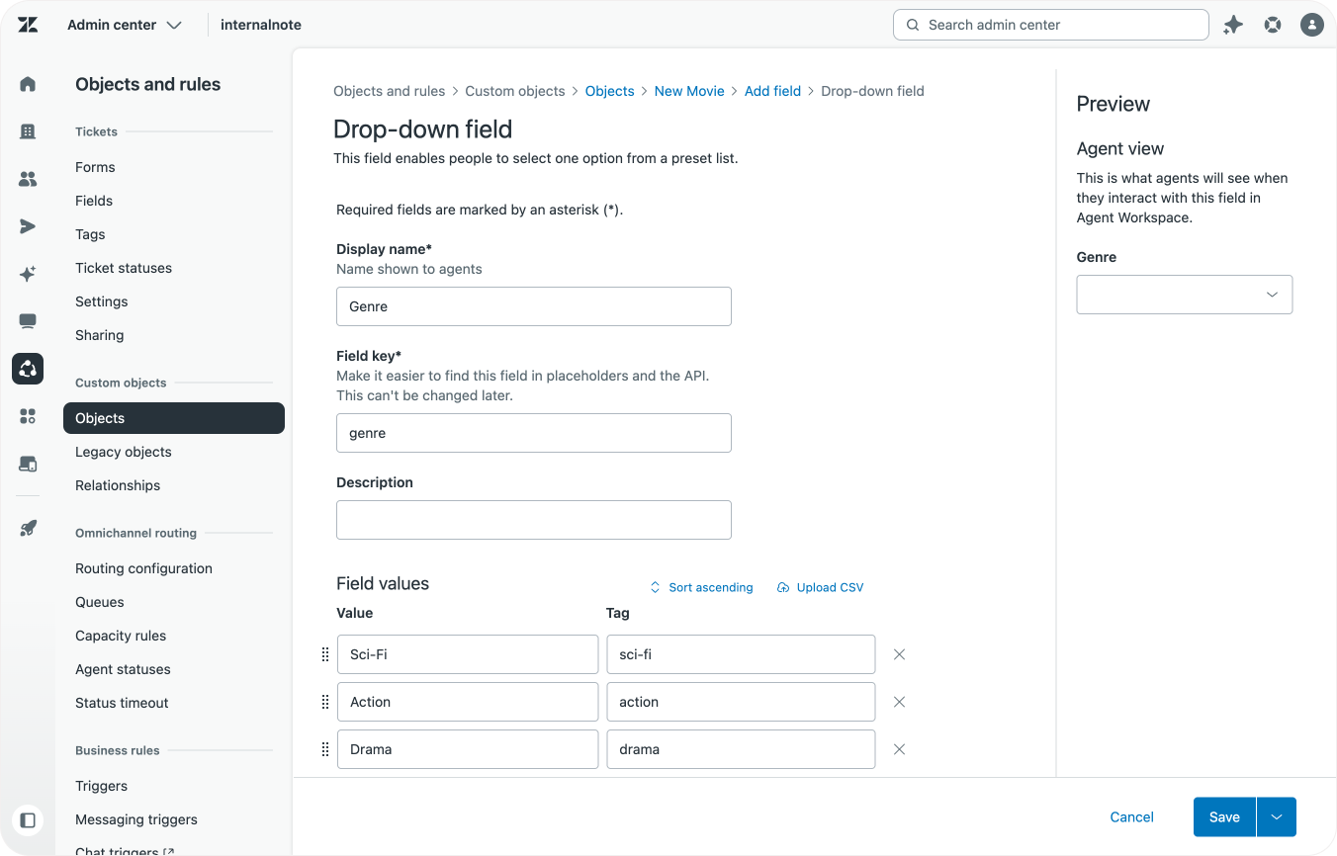Open the Home icon in left rail
The height and width of the screenshot is (856, 1337).
[x=28, y=84]
